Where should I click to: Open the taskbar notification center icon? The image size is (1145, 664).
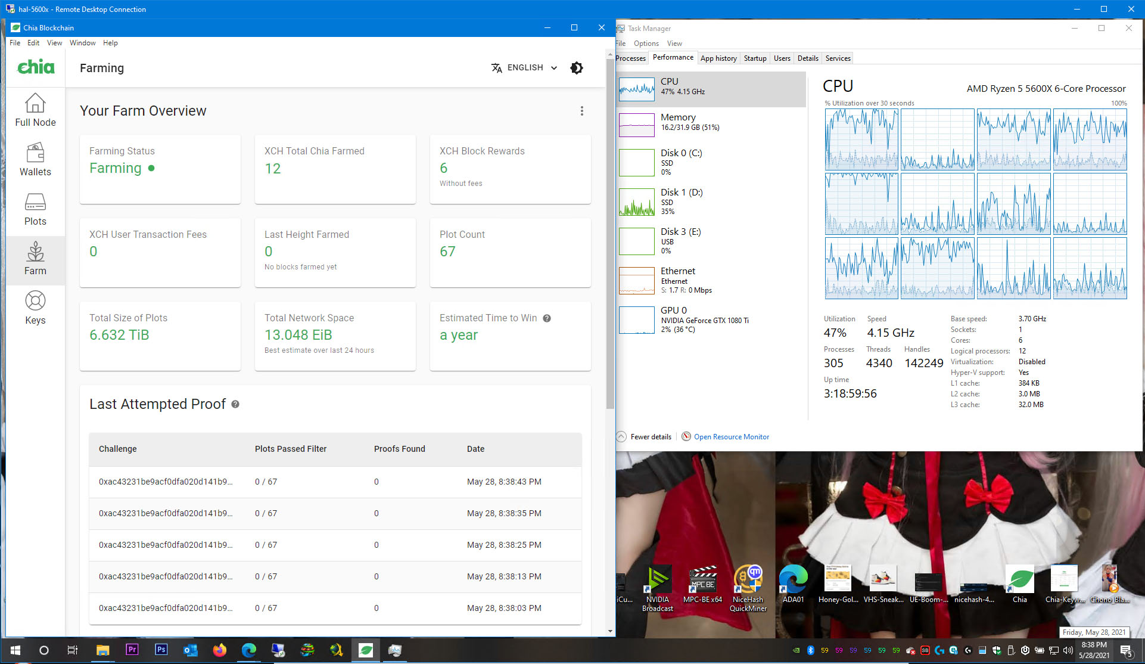tap(1125, 650)
